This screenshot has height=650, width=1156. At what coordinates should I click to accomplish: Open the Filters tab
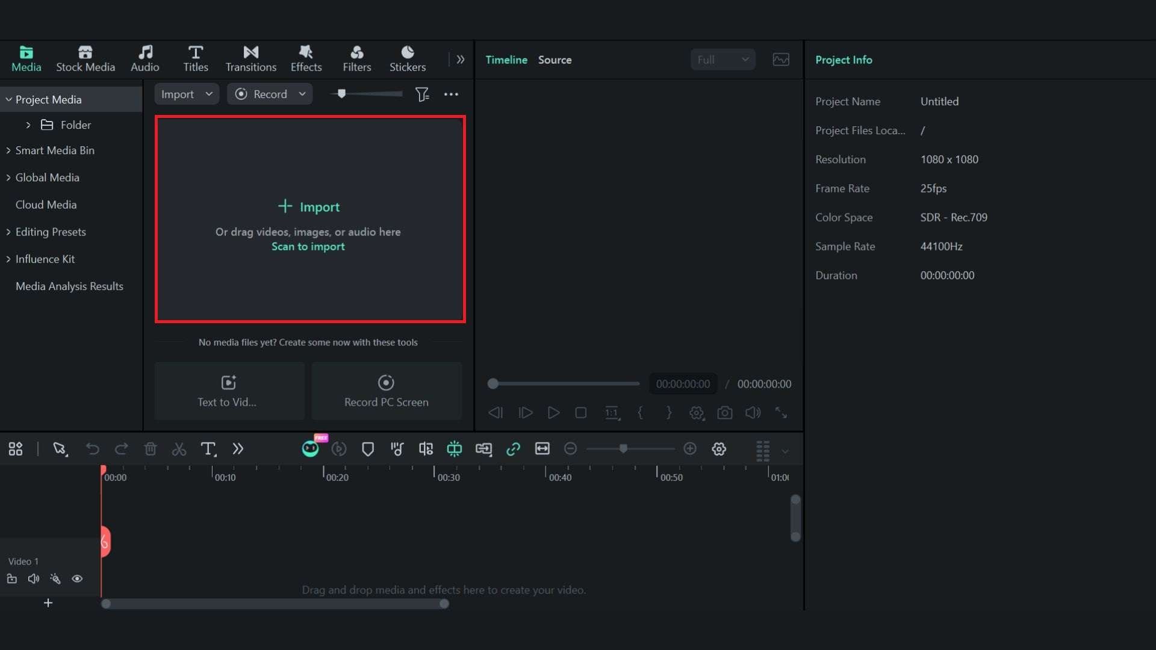pos(357,59)
